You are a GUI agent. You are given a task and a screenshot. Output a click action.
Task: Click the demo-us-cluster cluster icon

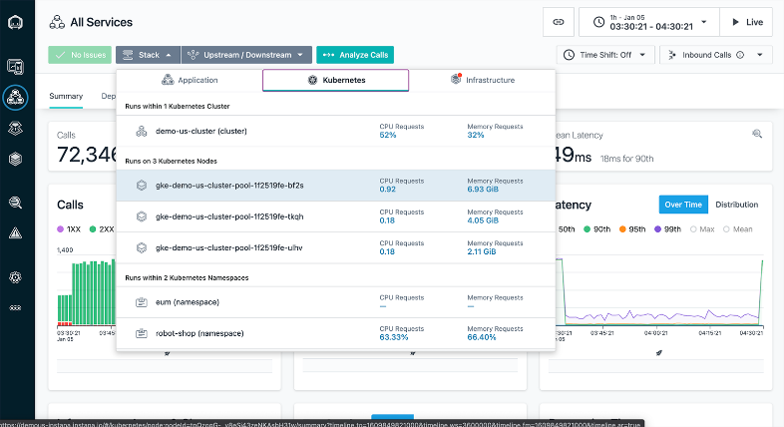[x=142, y=131]
